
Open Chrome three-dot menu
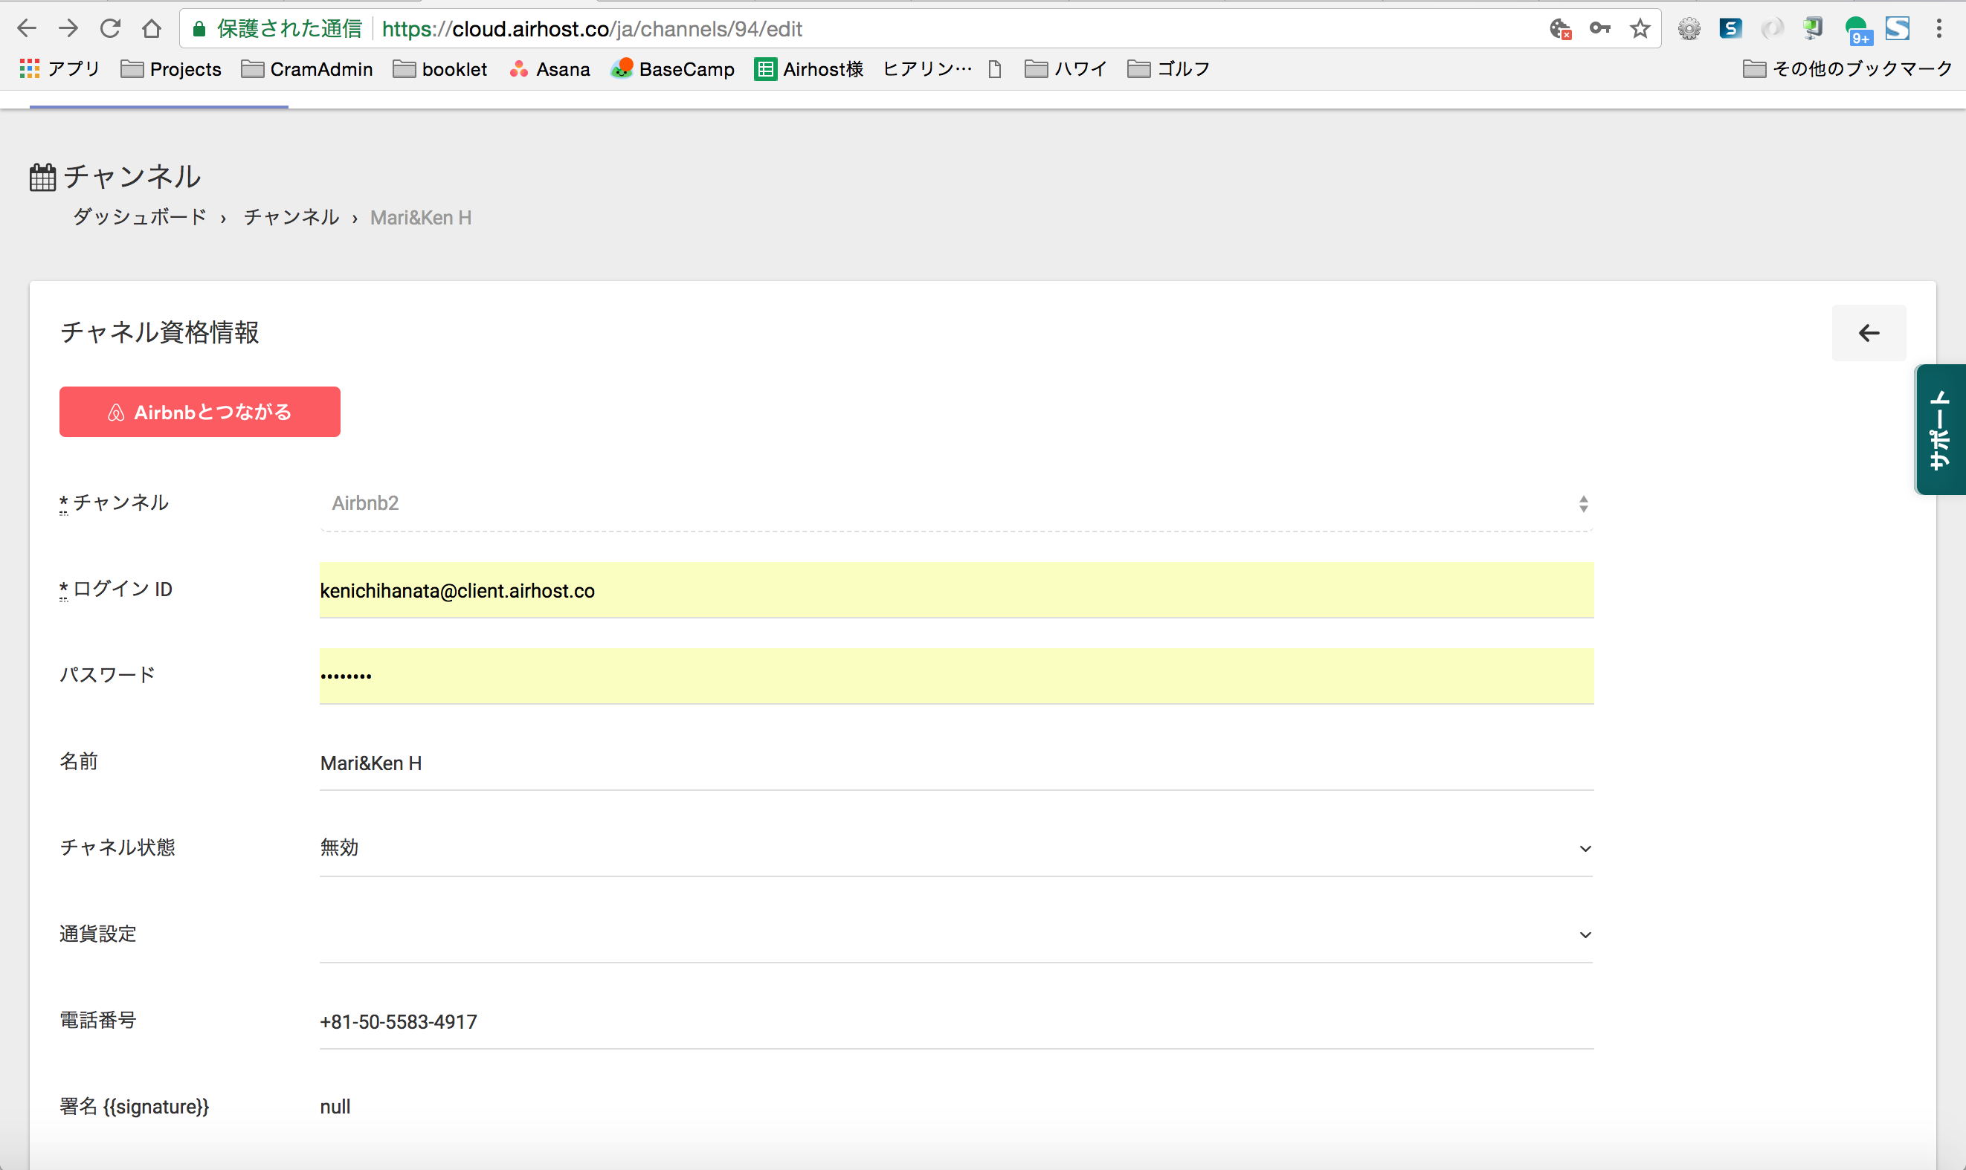point(1938,29)
